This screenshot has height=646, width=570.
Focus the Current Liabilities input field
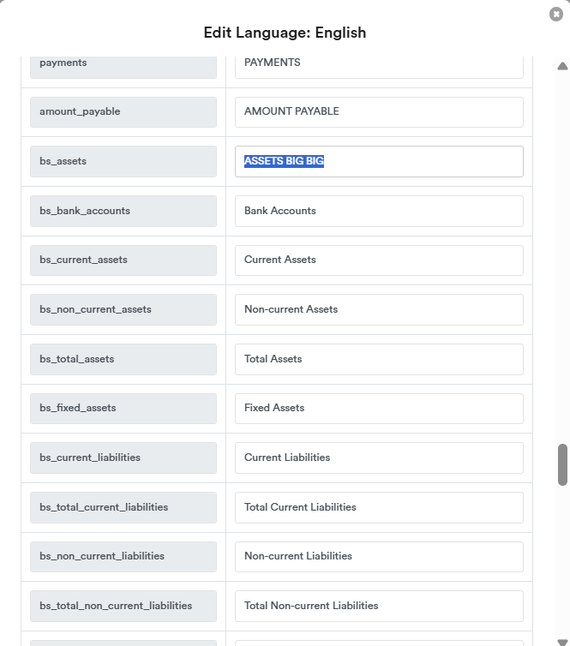click(379, 458)
